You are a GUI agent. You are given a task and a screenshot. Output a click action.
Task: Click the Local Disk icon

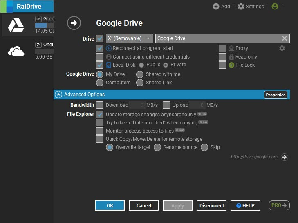(x=108, y=65)
